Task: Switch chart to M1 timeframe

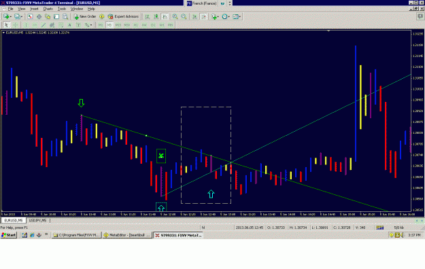Action: 101,25
